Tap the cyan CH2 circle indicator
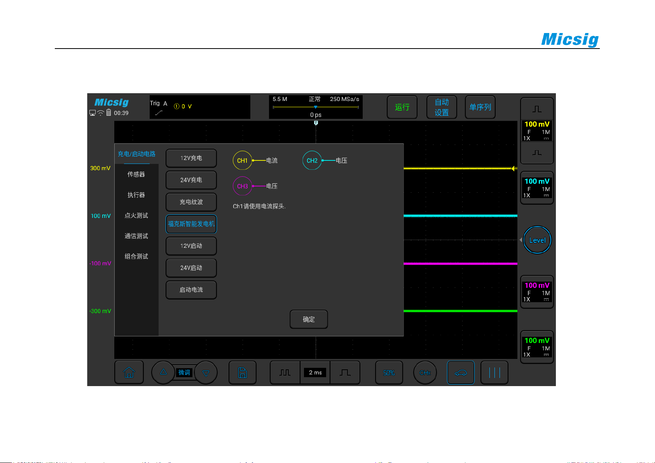The height and width of the screenshot is (463, 655). click(312, 160)
